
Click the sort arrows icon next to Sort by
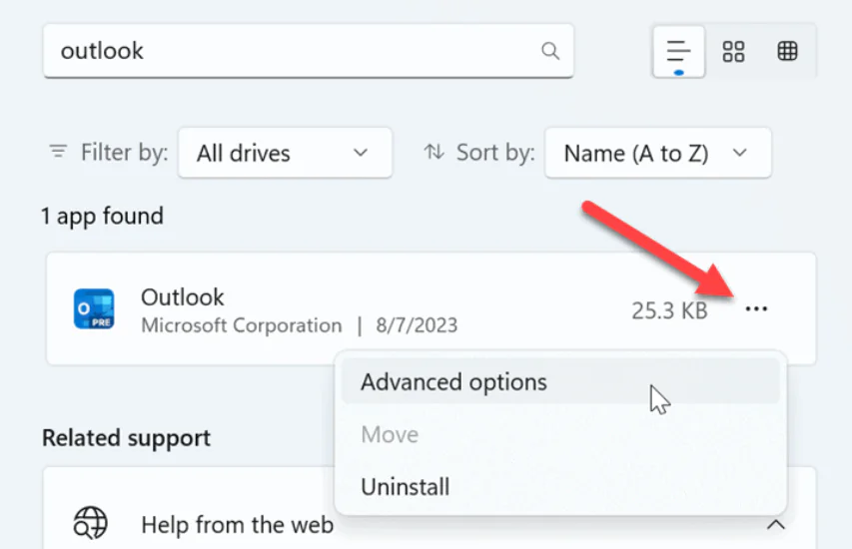click(433, 152)
